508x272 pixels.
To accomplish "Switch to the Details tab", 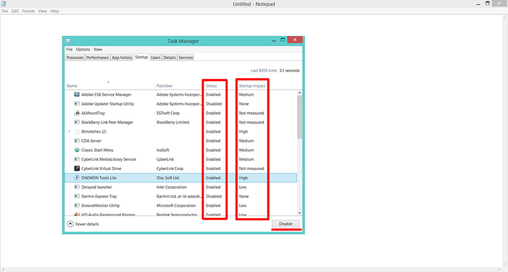I will click(170, 57).
